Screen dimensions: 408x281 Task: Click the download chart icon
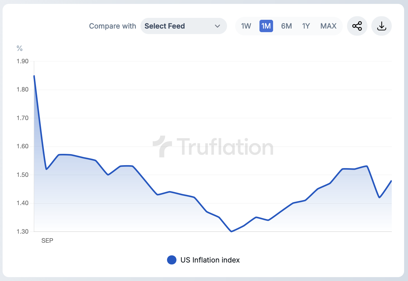[382, 26]
